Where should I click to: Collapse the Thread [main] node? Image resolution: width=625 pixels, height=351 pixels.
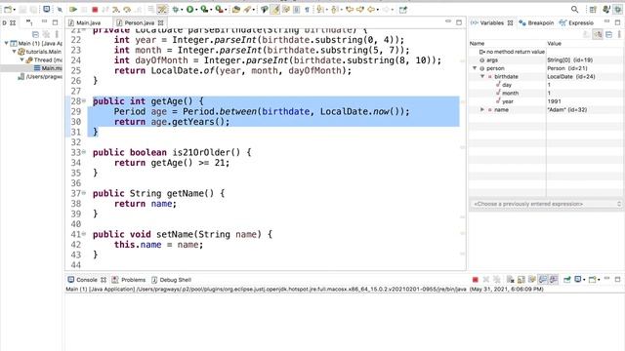(x=21, y=59)
